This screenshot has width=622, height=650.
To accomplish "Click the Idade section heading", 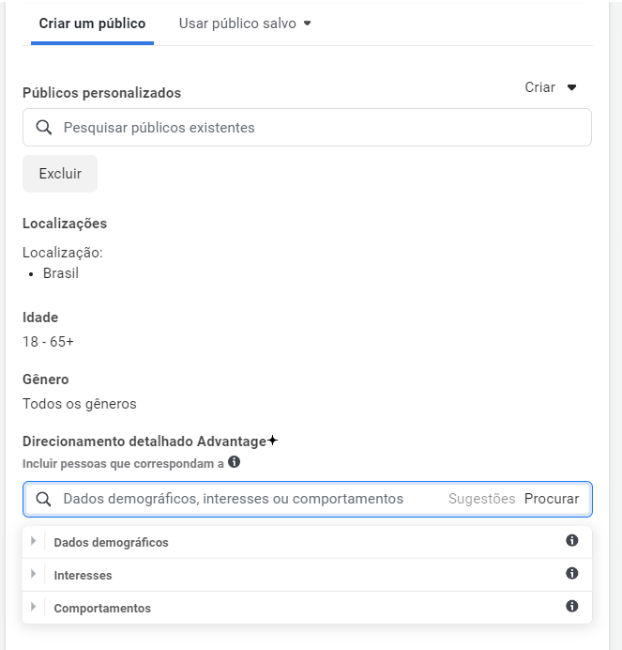I will tap(40, 317).
